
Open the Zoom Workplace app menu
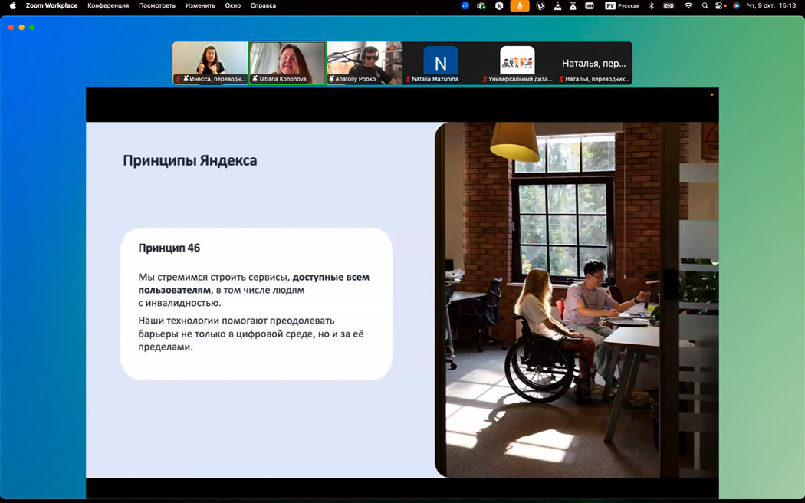pyautogui.click(x=51, y=5)
